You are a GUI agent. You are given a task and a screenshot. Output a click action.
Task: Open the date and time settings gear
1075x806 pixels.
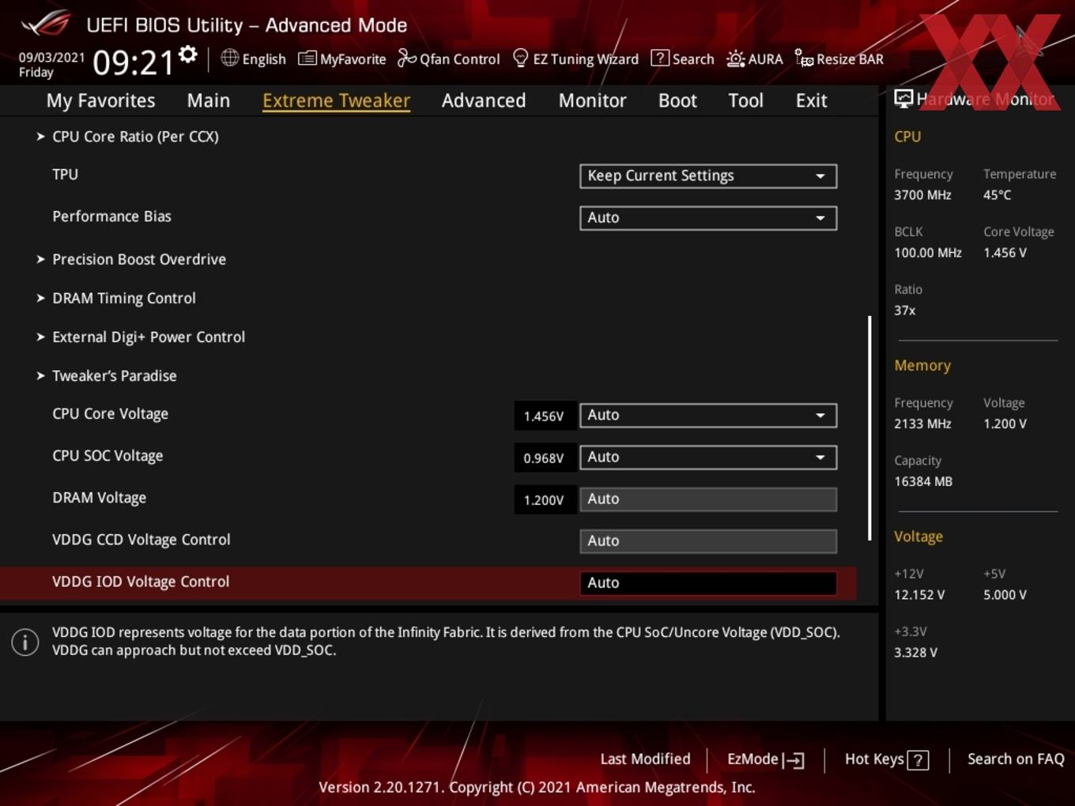point(187,55)
